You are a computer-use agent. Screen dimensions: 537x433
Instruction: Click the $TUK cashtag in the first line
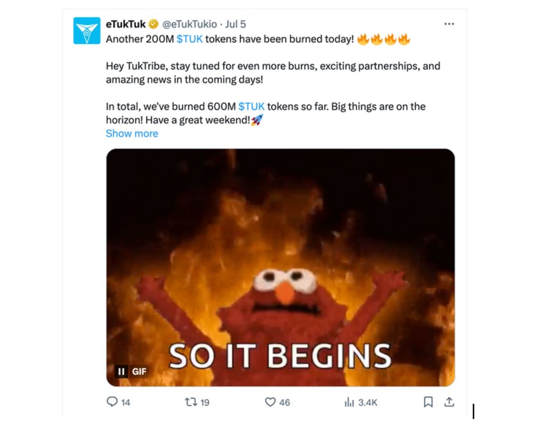pos(190,39)
